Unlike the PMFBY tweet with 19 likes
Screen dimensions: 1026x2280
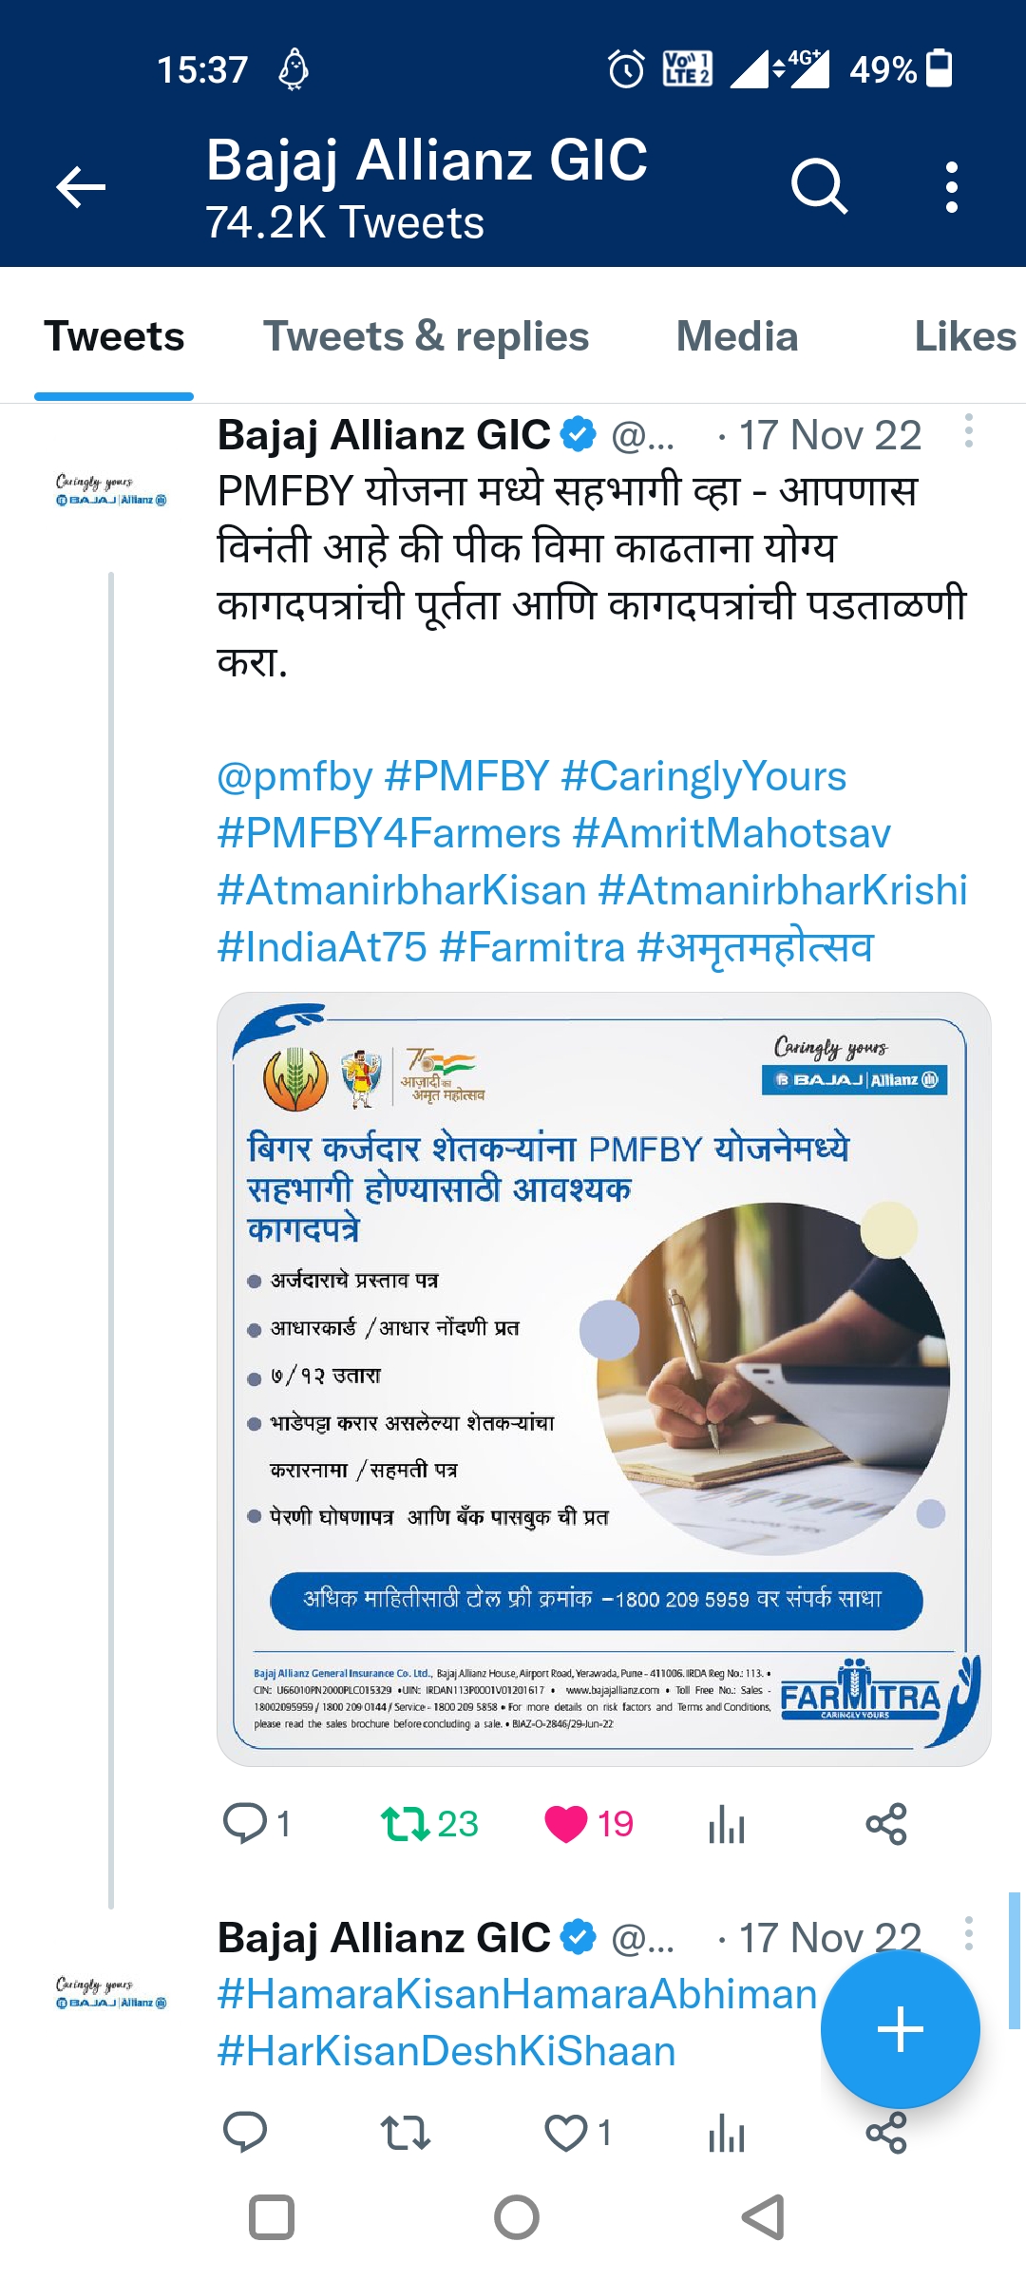click(566, 1824)
